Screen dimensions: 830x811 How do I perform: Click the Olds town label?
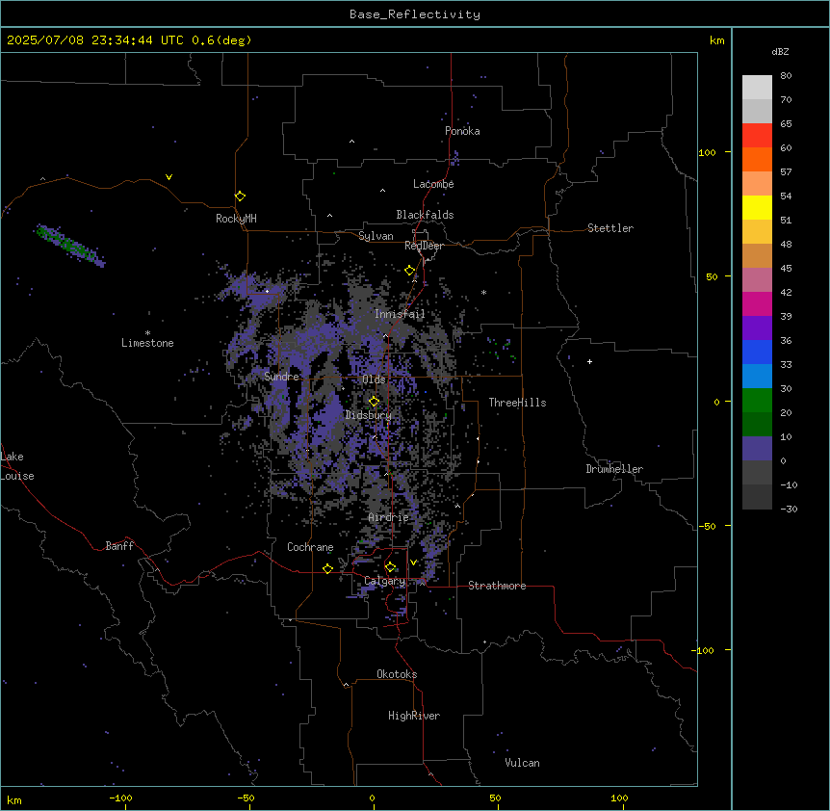point(374,379)
